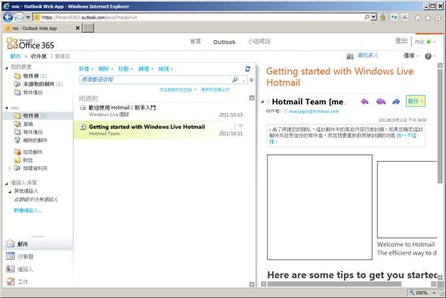The image size is (446, 298).
Task: Open the Internet Explorer favorites star
Action: (428, 18)
